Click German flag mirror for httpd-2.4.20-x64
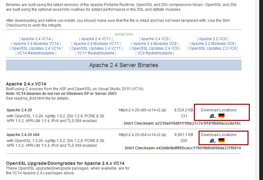This screenshot has width=263, height=180. click(221, 141)
